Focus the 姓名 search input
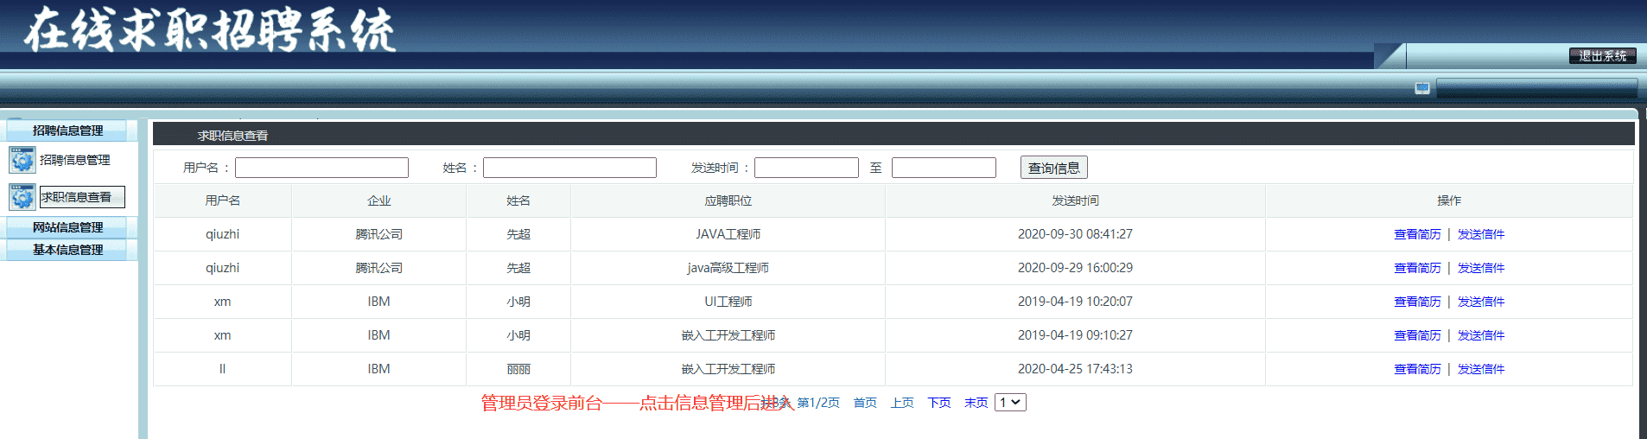The image size is (1647, 439). point(569,168)
